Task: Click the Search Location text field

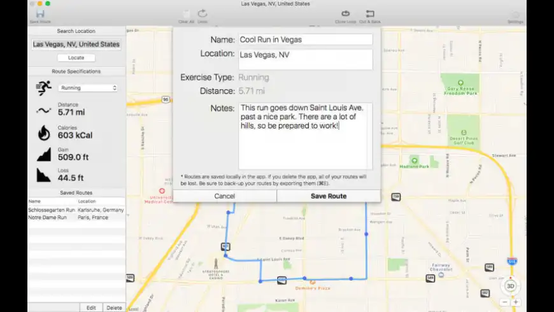Action: coord(76,44)
